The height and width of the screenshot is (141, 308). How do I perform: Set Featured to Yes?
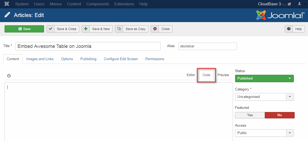250,115
